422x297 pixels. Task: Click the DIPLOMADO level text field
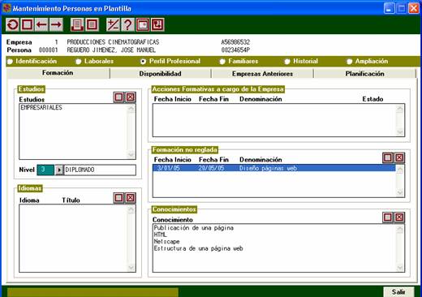pos(100,170)
